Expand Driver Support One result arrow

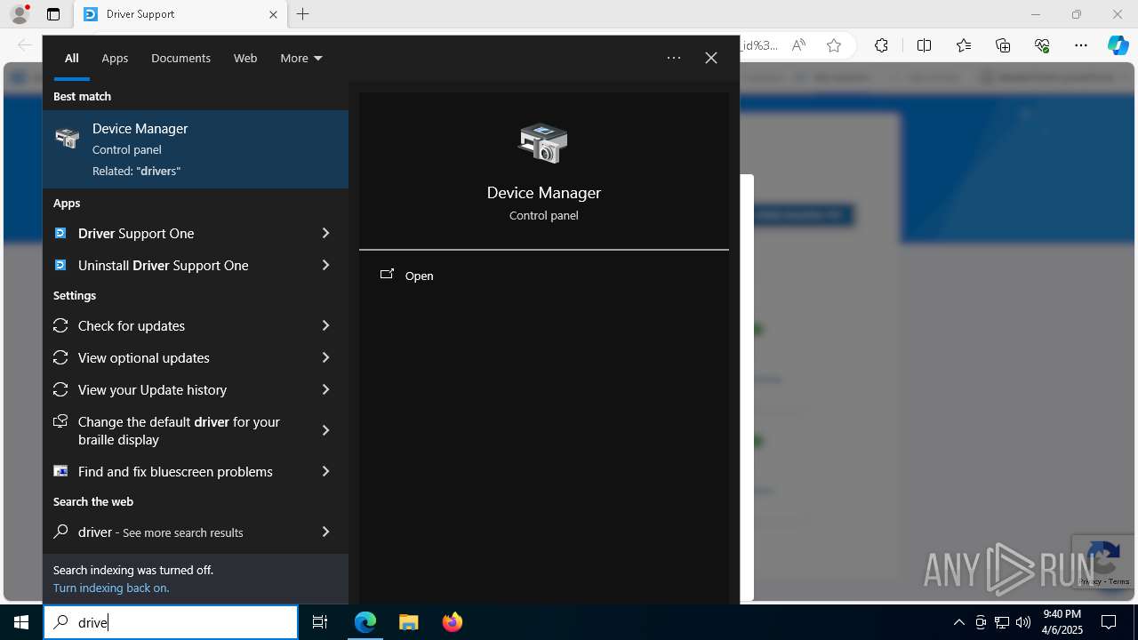pyautogui.click(x=325, y=233)
